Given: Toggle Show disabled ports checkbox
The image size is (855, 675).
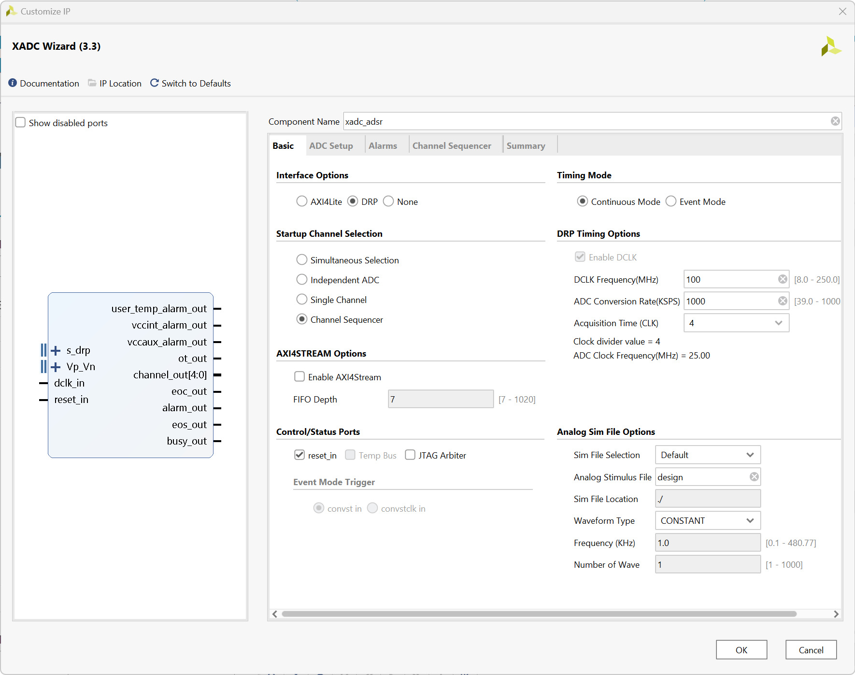Looking at the screenshot, I should [21, 122].
